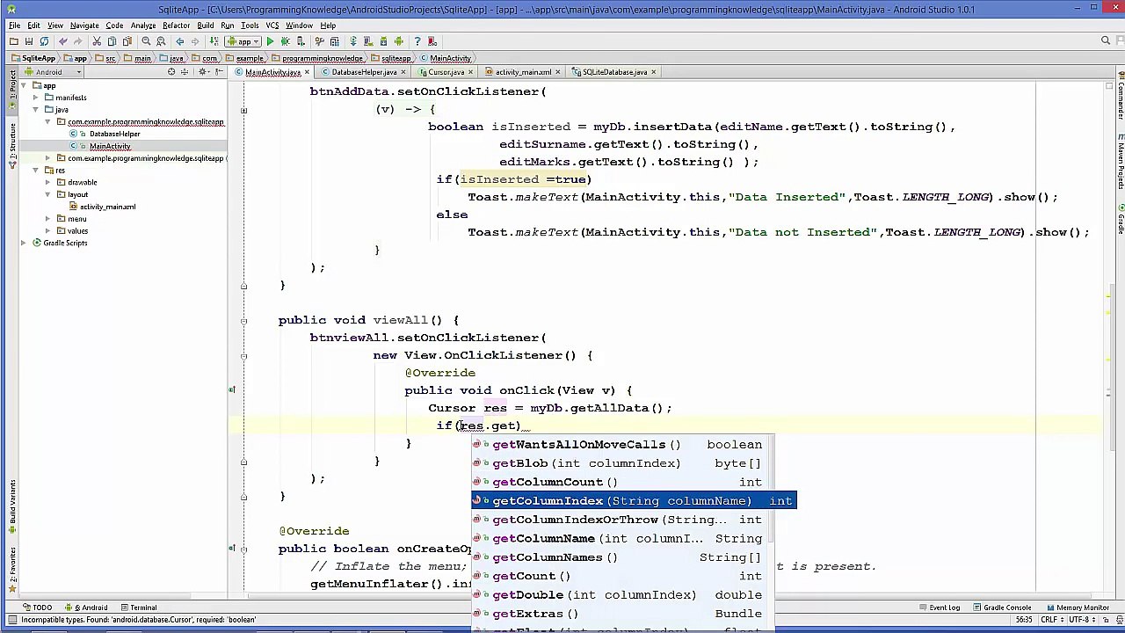
Task: Switch to activity_main.xml tab
Action: pos(523,72)
